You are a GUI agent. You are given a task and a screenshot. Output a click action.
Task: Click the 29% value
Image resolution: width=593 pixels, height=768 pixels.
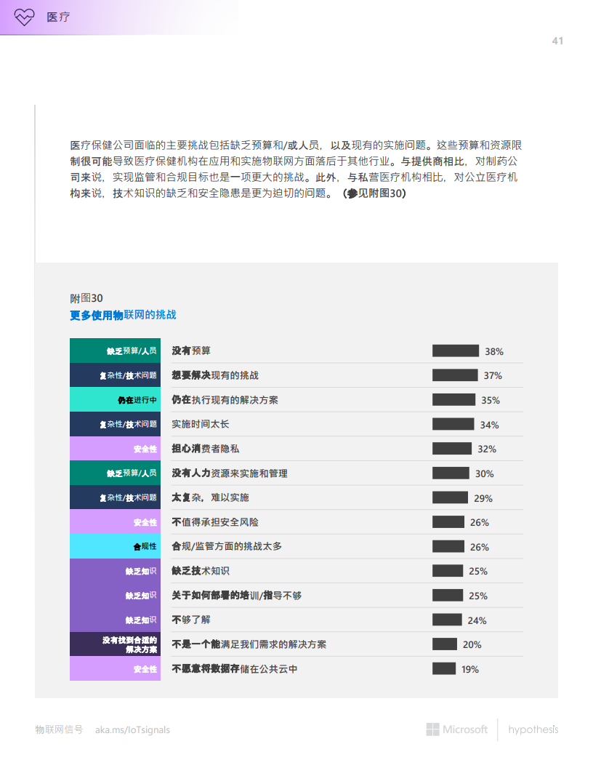click(483, 499)
